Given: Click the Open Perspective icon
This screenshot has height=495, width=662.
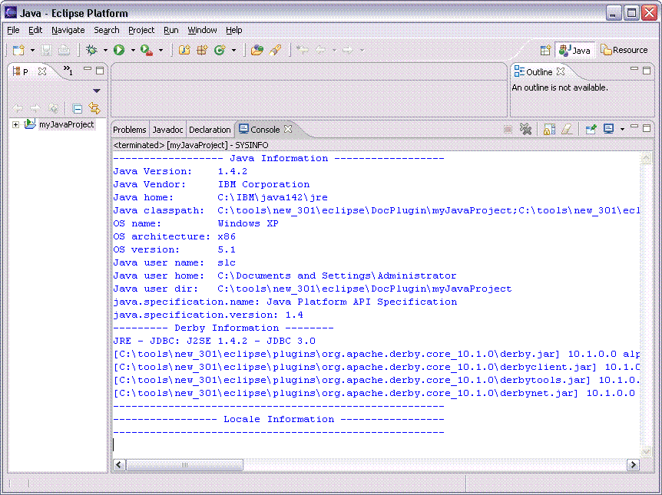Looking at the screenshot, I should pos(545,50).
